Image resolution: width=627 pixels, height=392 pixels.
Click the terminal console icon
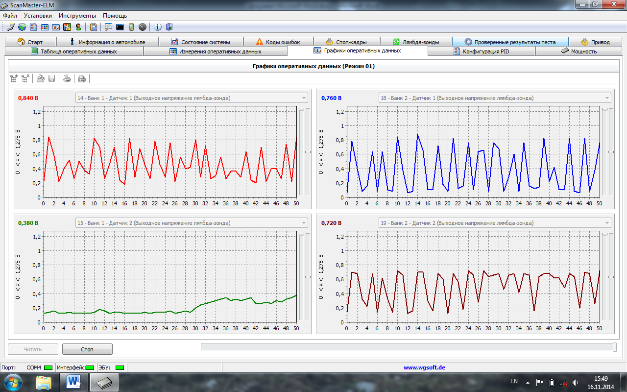[x=120, y=27]
